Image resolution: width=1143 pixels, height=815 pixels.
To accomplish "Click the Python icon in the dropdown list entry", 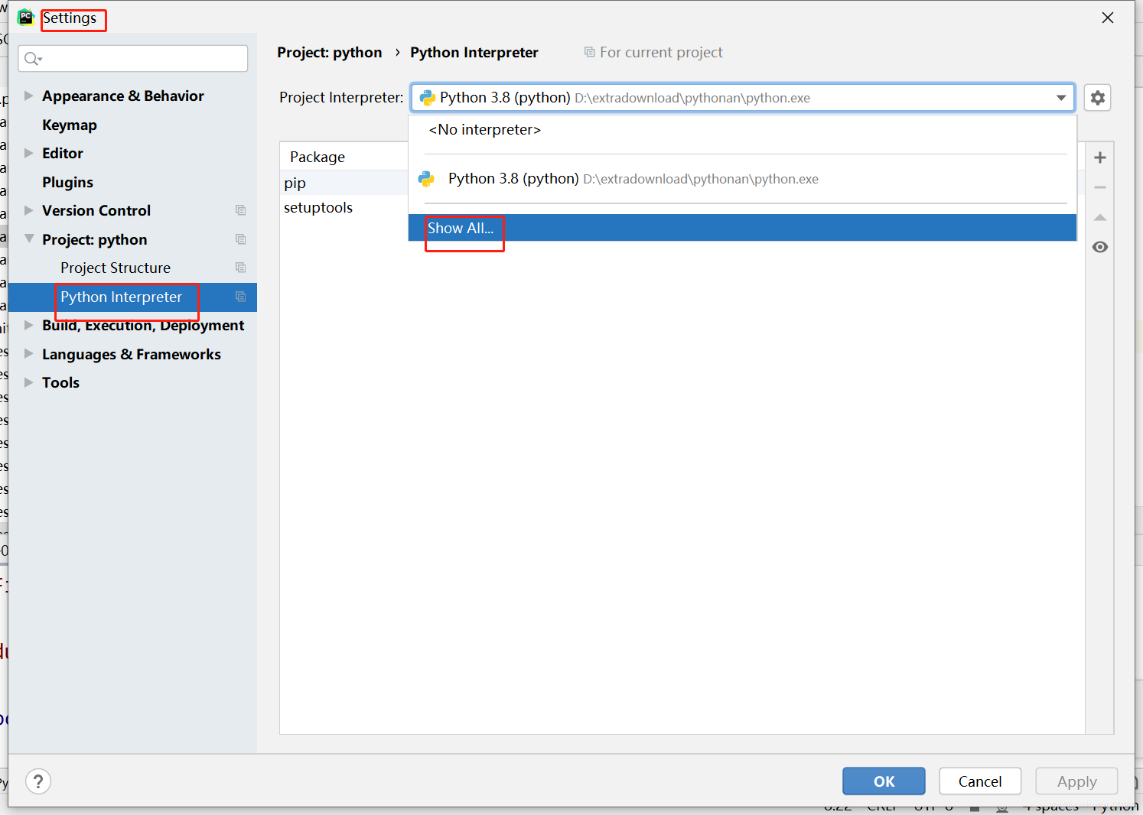I will click(x=427, y=179).
